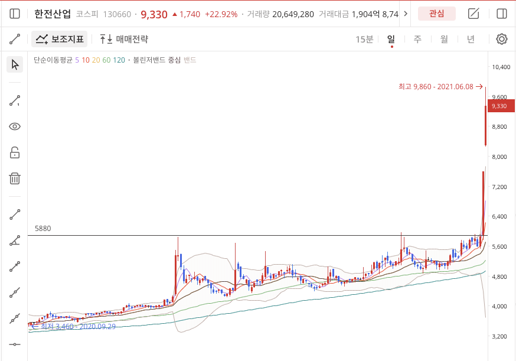Screen dimensions: 516x361
Task: Click the 10,400 price axis label
Action: 501,67
